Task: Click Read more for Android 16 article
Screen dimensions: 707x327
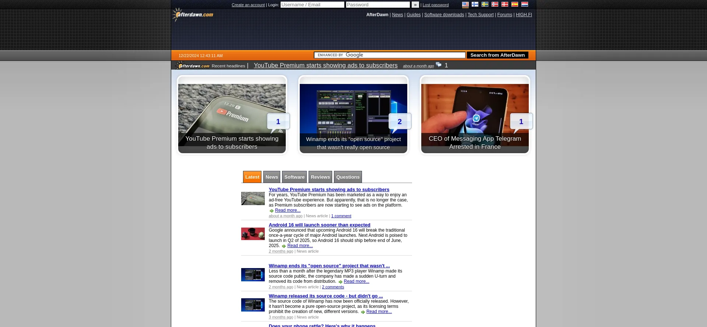Action: pyautogui.click(x=300, y=246)
